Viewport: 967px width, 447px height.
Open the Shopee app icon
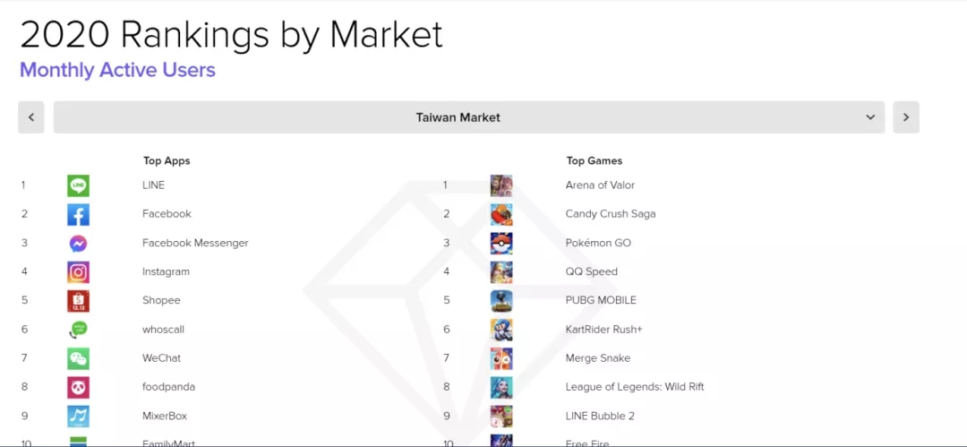pyautogui.click(x=78, y=301)
